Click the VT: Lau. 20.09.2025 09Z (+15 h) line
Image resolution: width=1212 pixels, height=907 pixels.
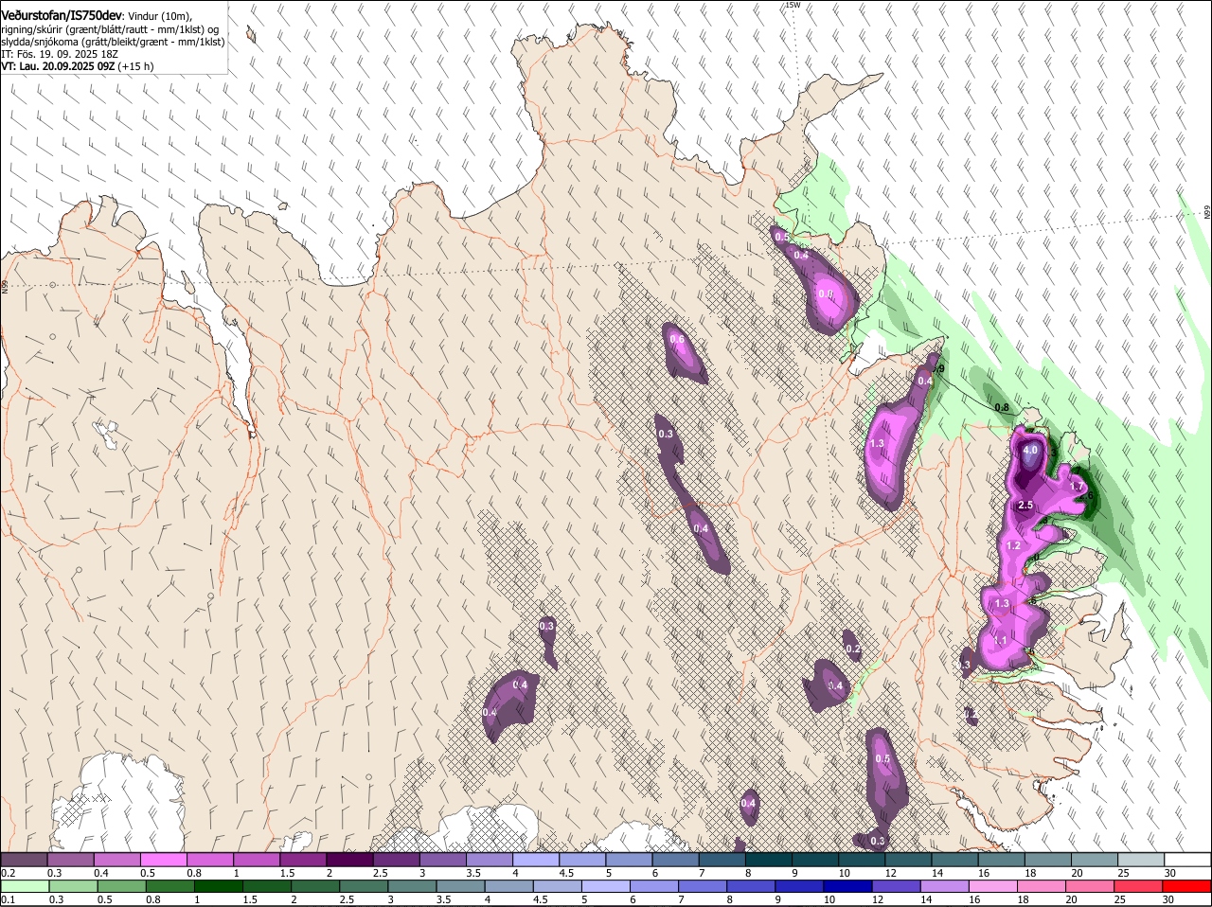coord(77,66)
